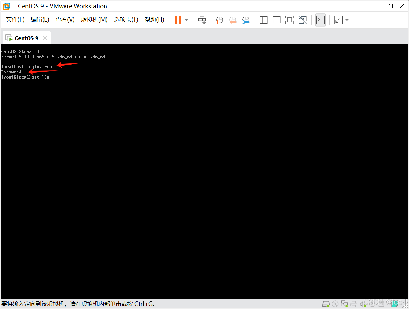Expand the stretch guest dropdown arrow
The height and width of the screenshot is (309, 409).
[347, 20]
